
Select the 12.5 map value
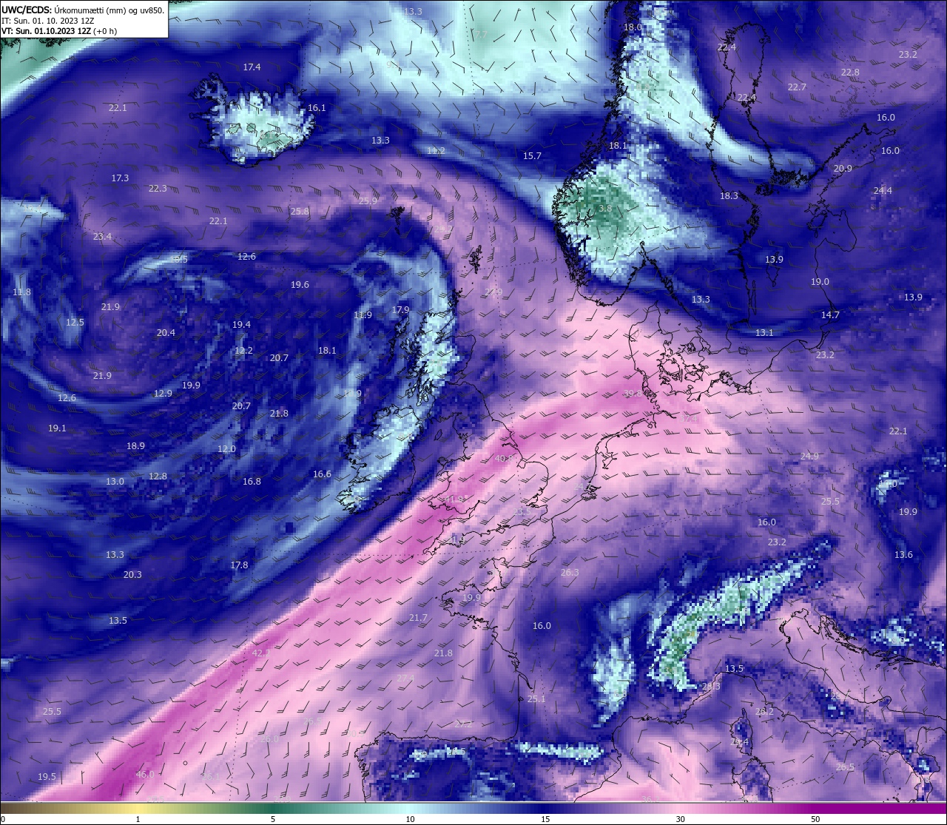[x=75, y=323]
